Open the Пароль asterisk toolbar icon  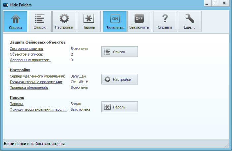89,21
